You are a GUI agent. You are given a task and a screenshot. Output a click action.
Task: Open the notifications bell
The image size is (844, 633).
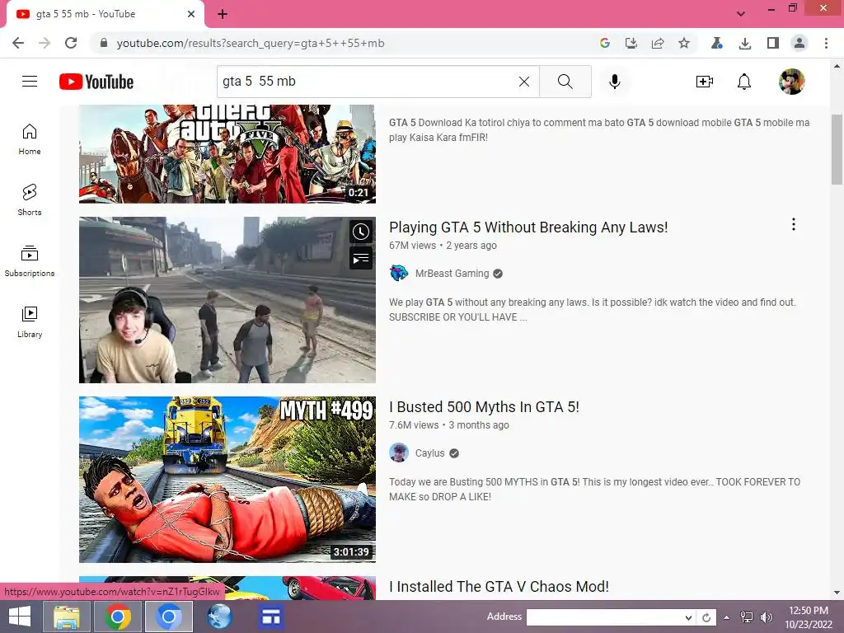[744, 82]
